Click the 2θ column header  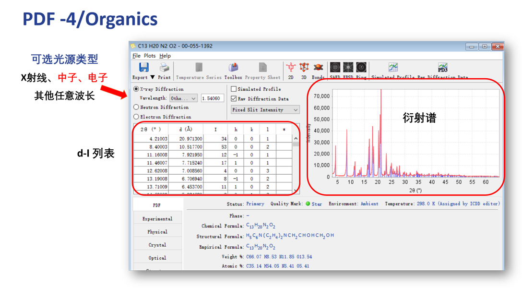(151, 129)
